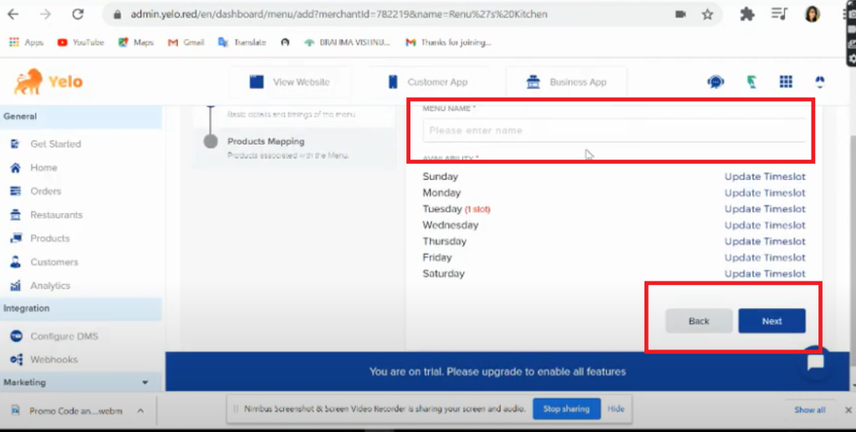The width and height of the screenshot is (856, 432).
Task: Open the Business App tab
Action: pos(566,82)
